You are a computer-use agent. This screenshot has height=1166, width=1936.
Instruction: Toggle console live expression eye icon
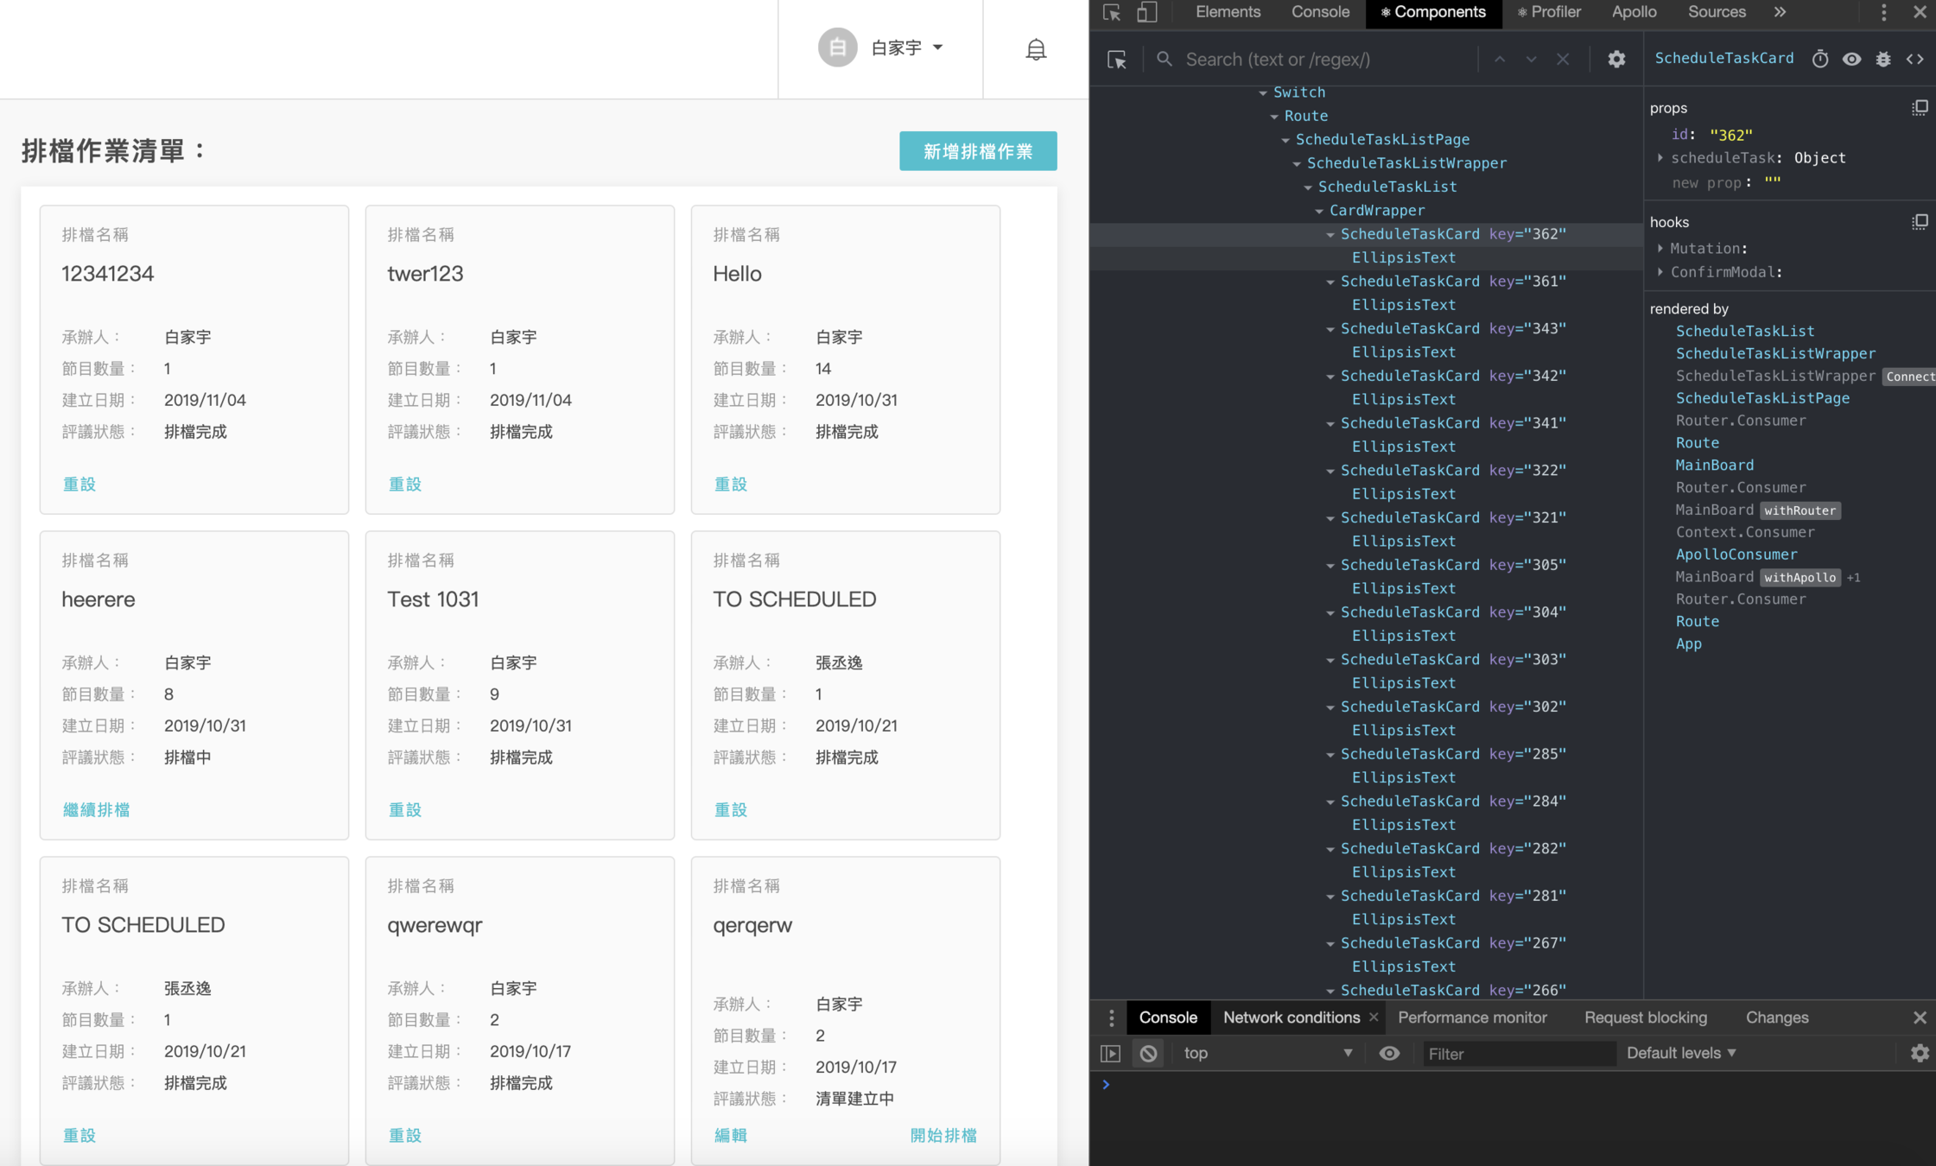tap(1389, 1053)
